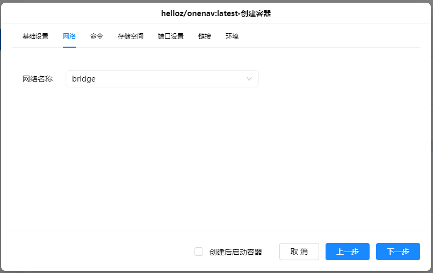Click the blue strip behind dialog's left edge
Image resolution: width=433 pixels, height=273 pixels.
click(x=1, y=39)
